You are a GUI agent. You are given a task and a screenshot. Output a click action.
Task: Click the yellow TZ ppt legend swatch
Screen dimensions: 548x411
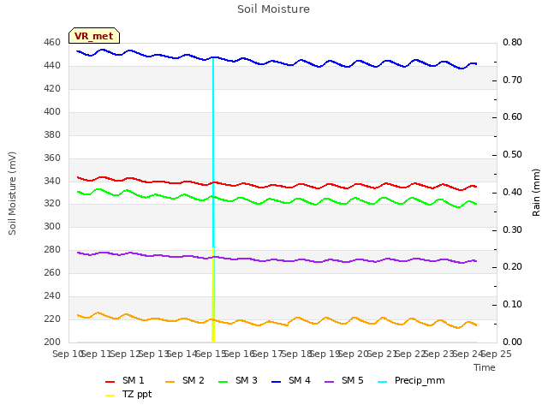point(110,396)
